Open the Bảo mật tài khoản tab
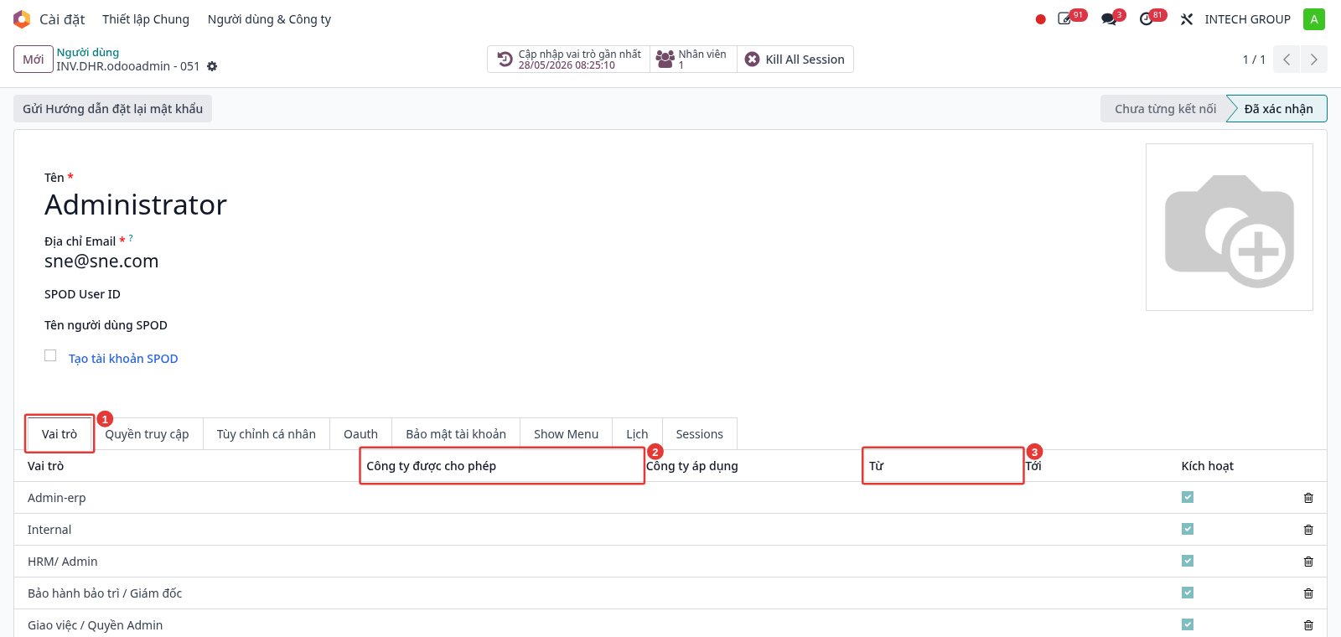 coord(456,434)
